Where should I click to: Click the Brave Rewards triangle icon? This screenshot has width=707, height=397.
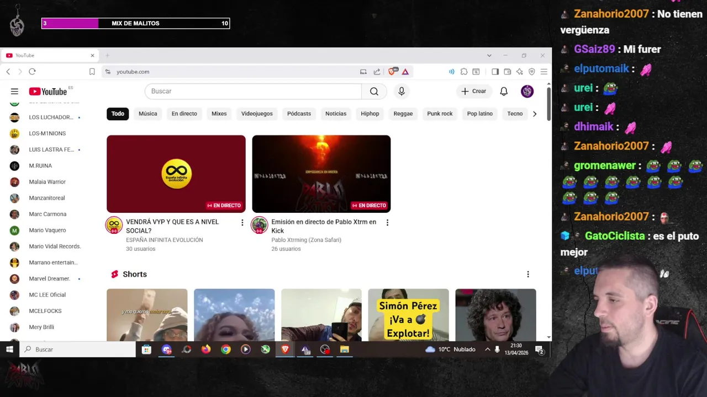(405, 72)
